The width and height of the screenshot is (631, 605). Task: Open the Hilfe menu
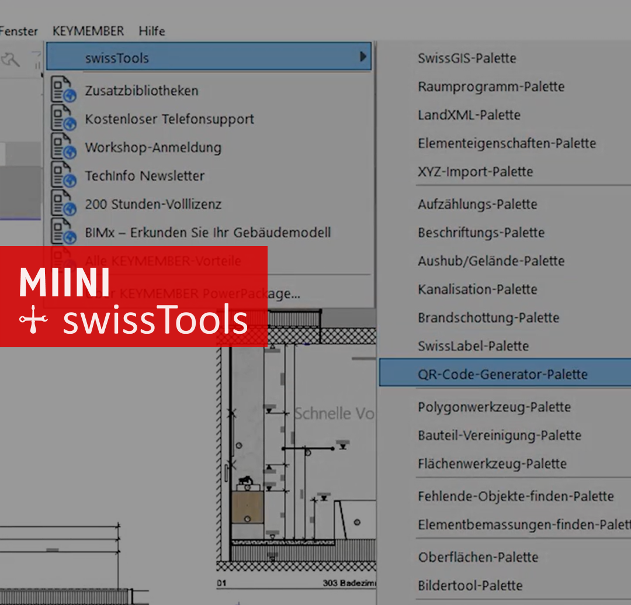[152, 31]
